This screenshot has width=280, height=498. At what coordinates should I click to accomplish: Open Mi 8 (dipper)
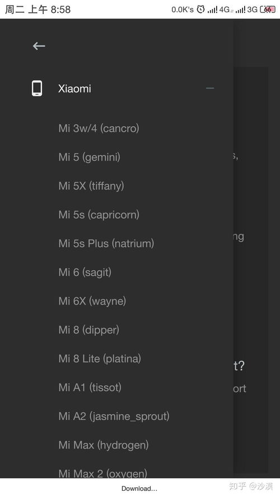pos(89,330)
